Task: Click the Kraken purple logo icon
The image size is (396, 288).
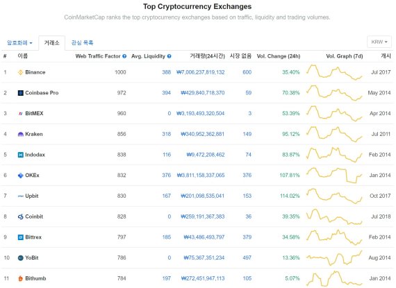Action: 20,134
